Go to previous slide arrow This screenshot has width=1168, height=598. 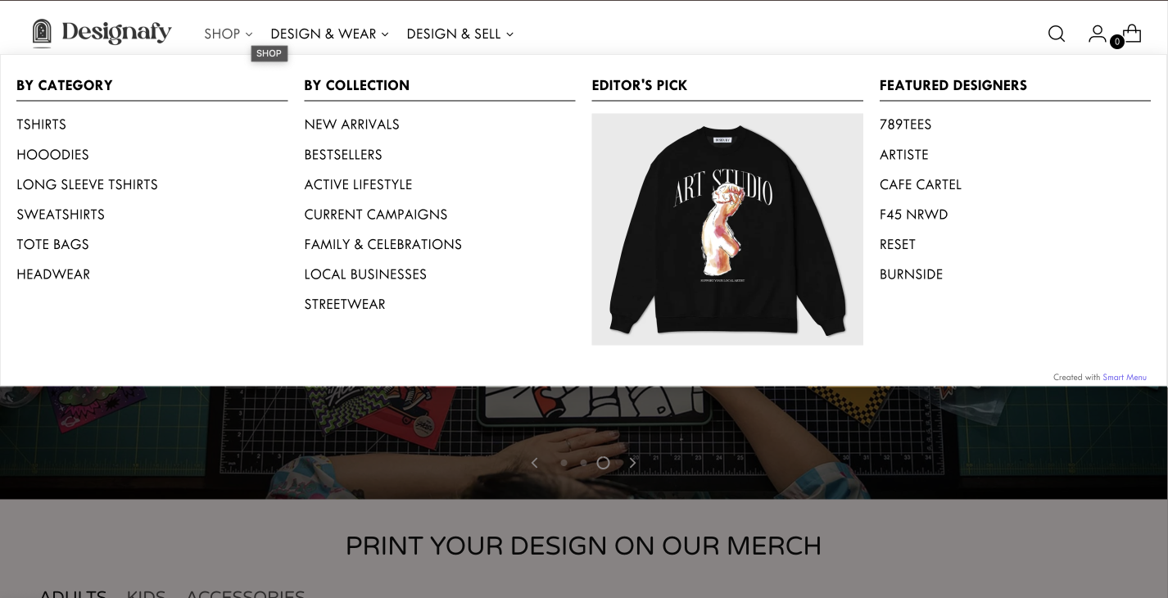(535, 463)
